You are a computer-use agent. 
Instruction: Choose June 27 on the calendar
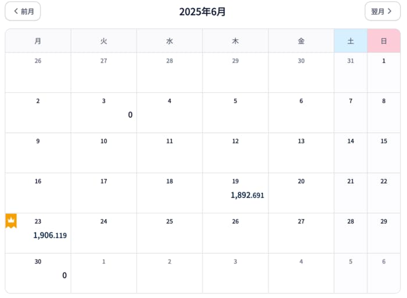301,232
